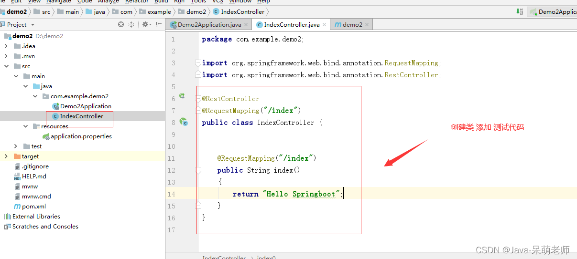Fold @RestController annotation on line 6
This screenshot has width=577, height=259.
pos(198,99)
